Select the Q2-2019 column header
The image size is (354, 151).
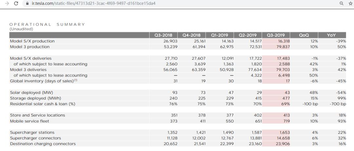[x=248, y=35]
